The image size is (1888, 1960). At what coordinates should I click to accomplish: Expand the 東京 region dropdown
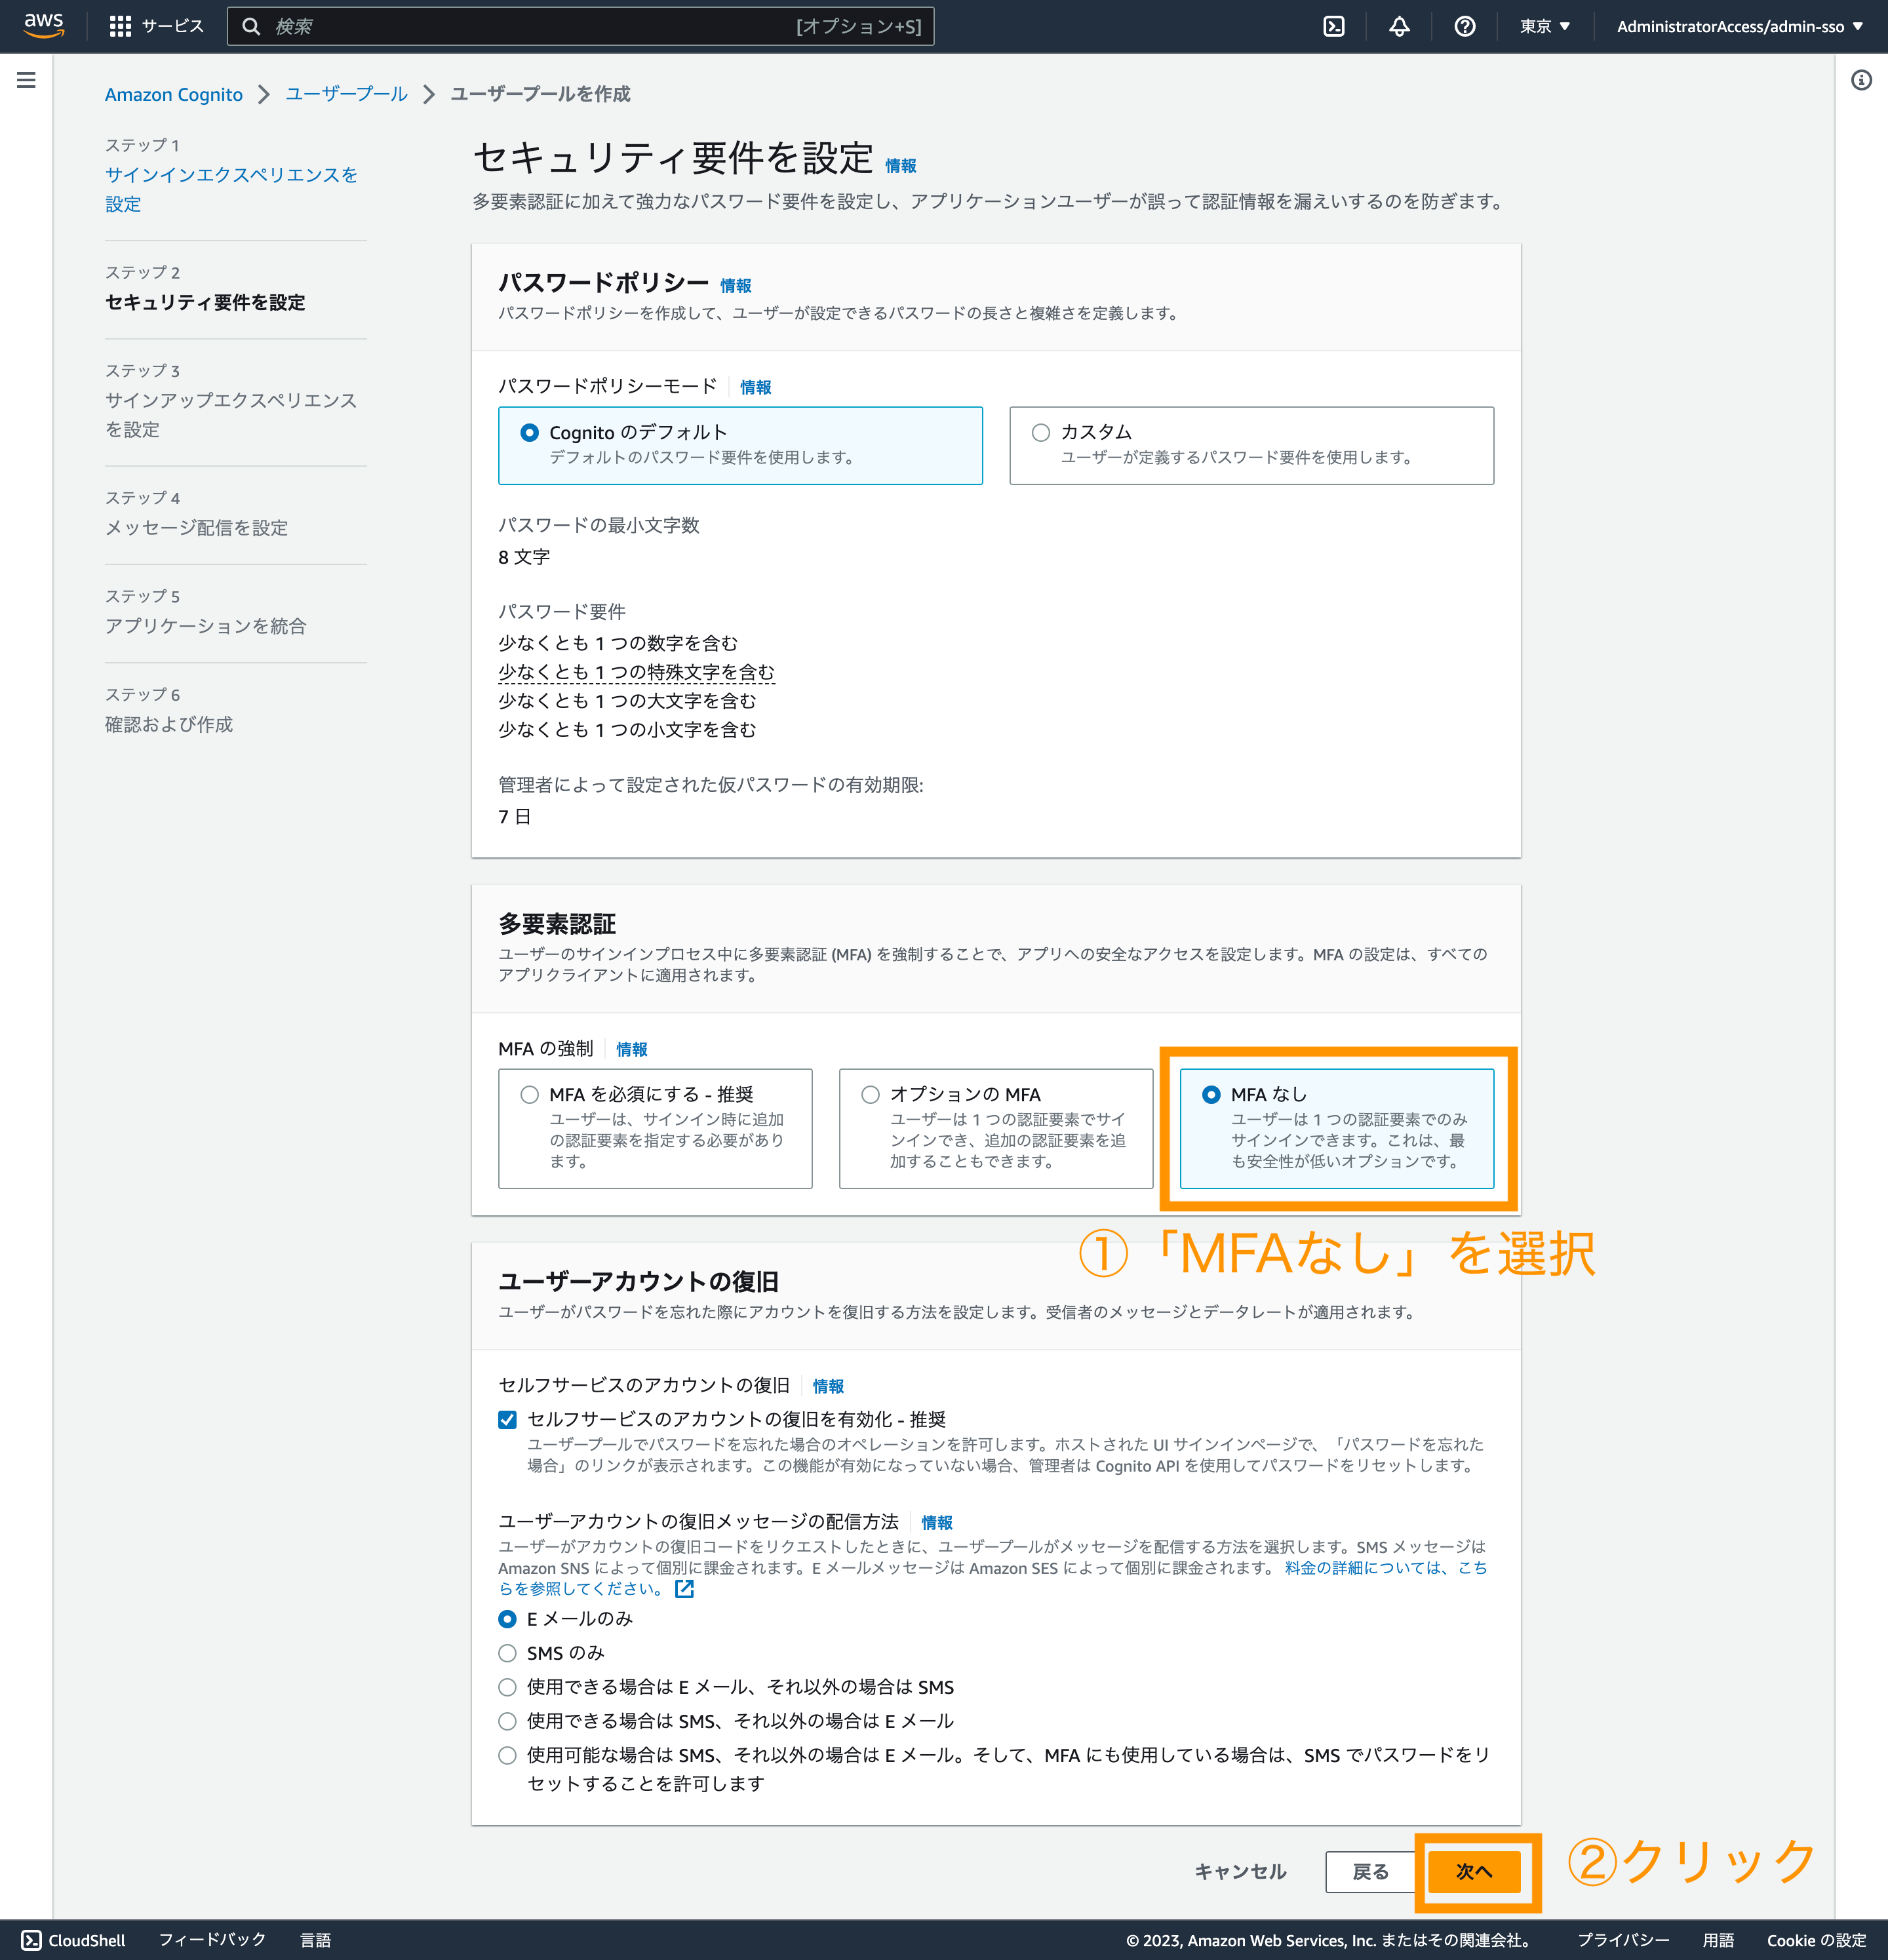pos(1544,26)
